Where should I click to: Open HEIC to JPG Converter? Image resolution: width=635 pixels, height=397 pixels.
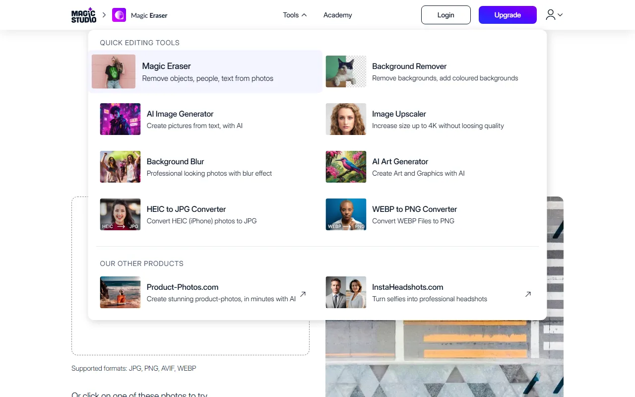(205, 214)
